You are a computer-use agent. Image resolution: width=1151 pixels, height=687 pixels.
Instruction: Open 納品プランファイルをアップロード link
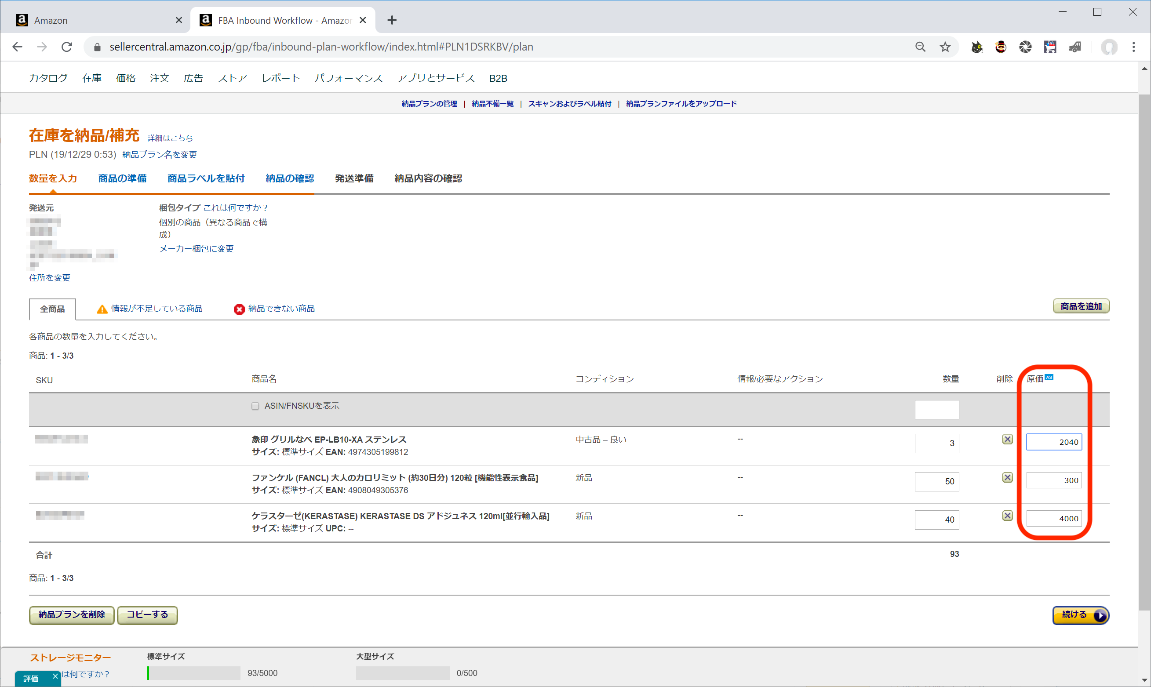pos(681,104)
